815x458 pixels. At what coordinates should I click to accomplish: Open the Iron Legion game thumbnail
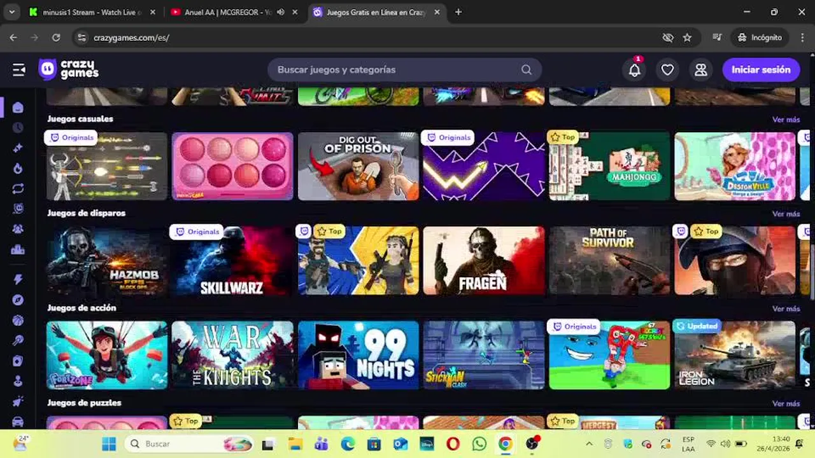coord(735,355)
